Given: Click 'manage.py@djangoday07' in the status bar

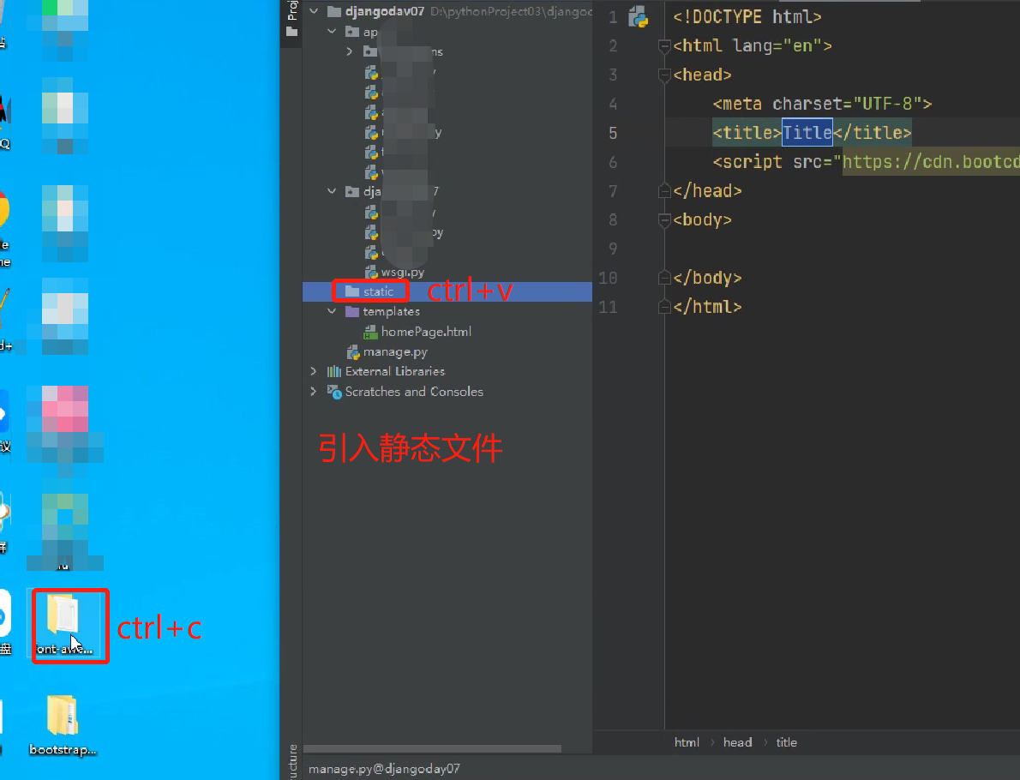Looking at the screenshot, I should pyautogui.click(x=384, y=769).
